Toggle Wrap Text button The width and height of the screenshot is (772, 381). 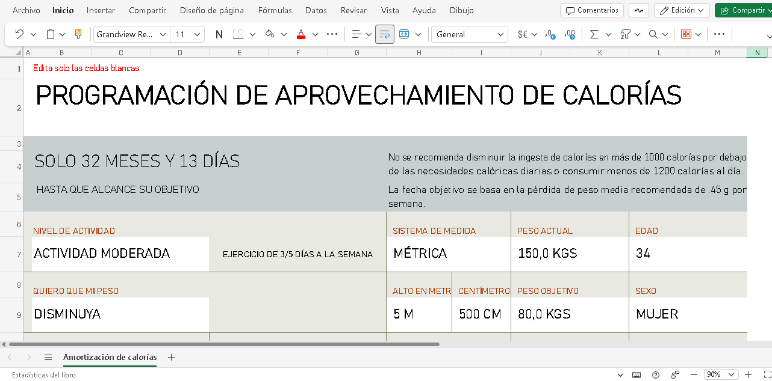click(x=385, y=34)
